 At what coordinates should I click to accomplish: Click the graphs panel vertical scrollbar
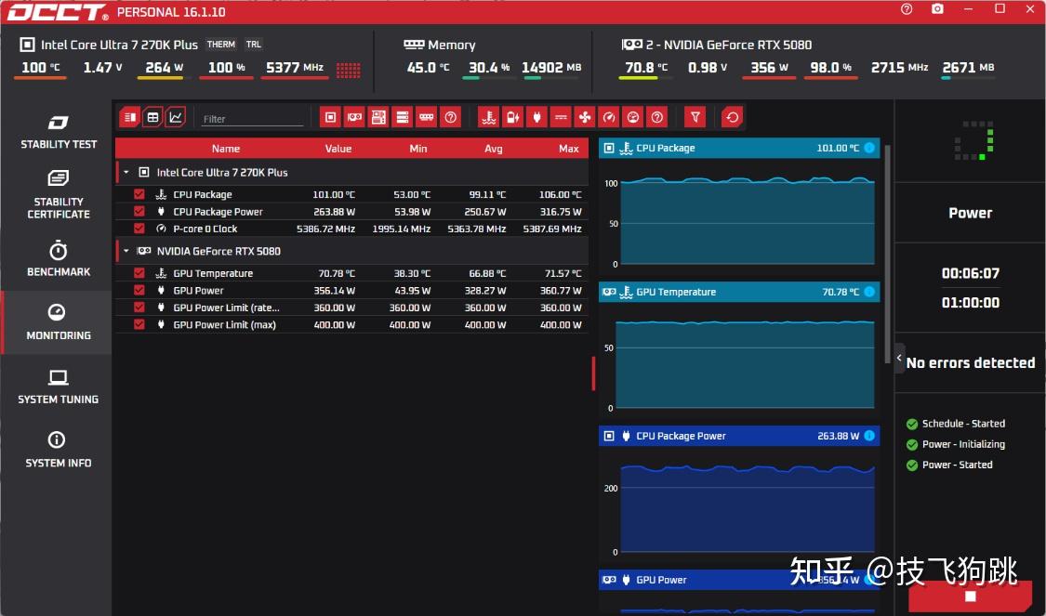tap(887, 254)
